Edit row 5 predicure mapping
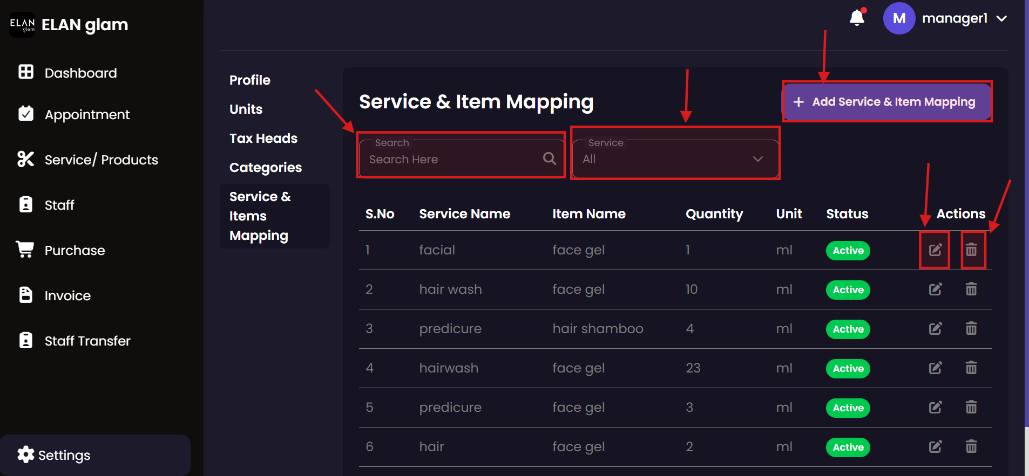 coord(935,408)
